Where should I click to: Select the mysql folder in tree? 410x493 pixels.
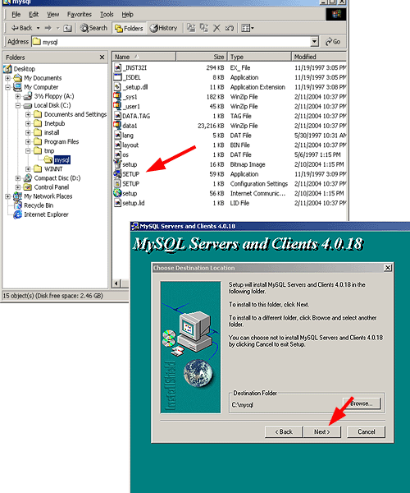point(61,160)
